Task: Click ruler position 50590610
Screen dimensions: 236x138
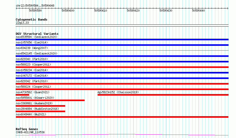Action: (101, 11)
